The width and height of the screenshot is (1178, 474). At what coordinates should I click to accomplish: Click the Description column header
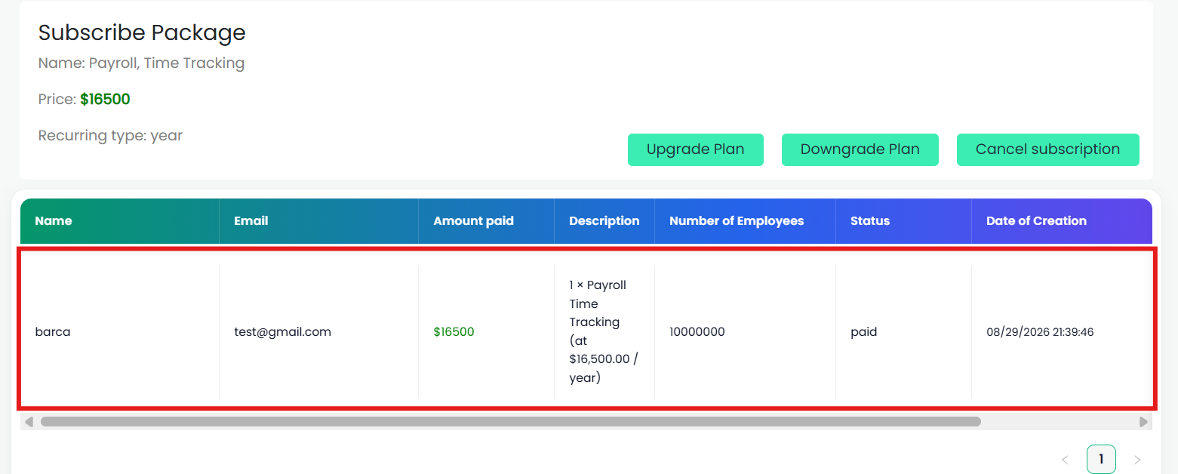click(x=604, y=221)
